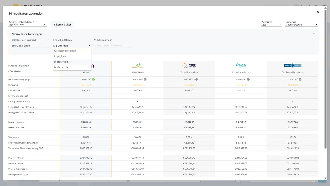Screen dimensions: 330x186
Task: Choose 'Is gelijk aan' filter option
Action: pyautogui.click(x=72, y=56)
